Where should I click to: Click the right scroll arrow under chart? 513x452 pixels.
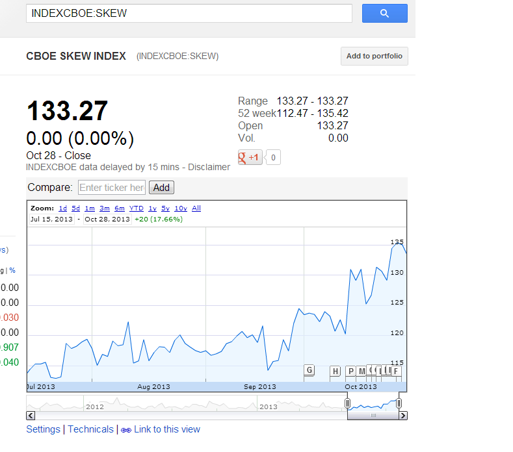pyautogui.click(x=403, y=415)
